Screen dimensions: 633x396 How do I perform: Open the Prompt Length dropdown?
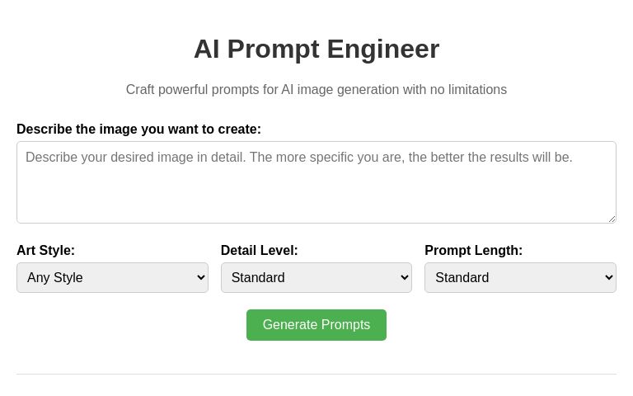(x=520, y=278)
